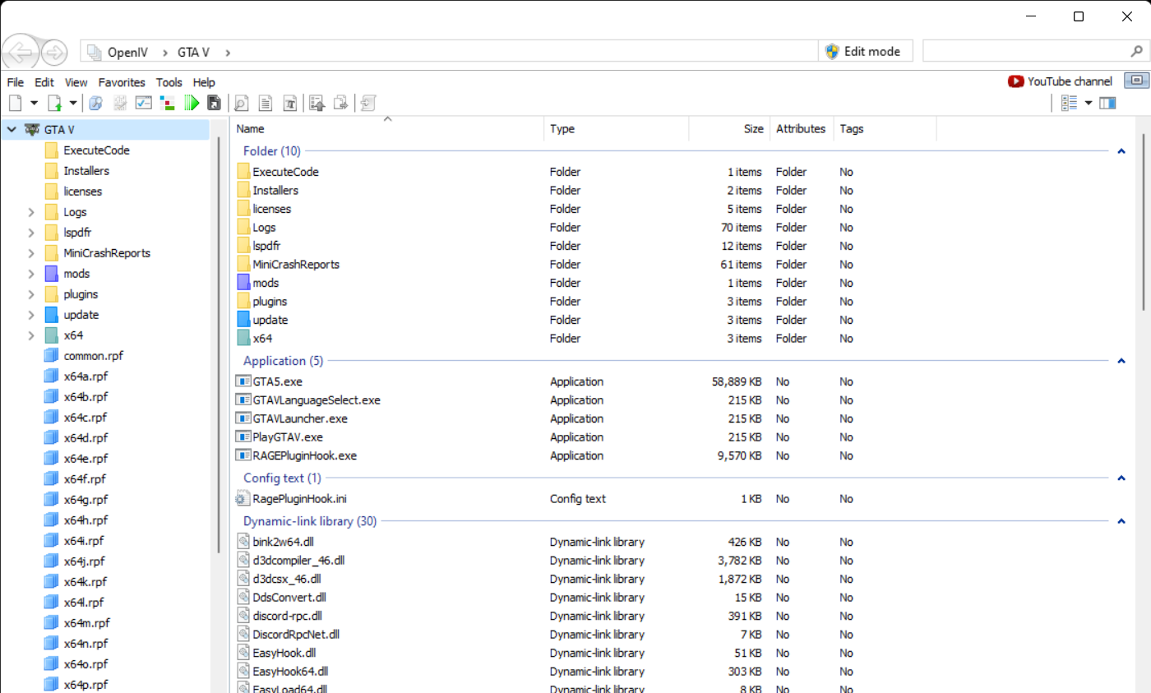Click the green play arrows toolbar icon
1151x693 pixels.
click(x=192, y=103)
